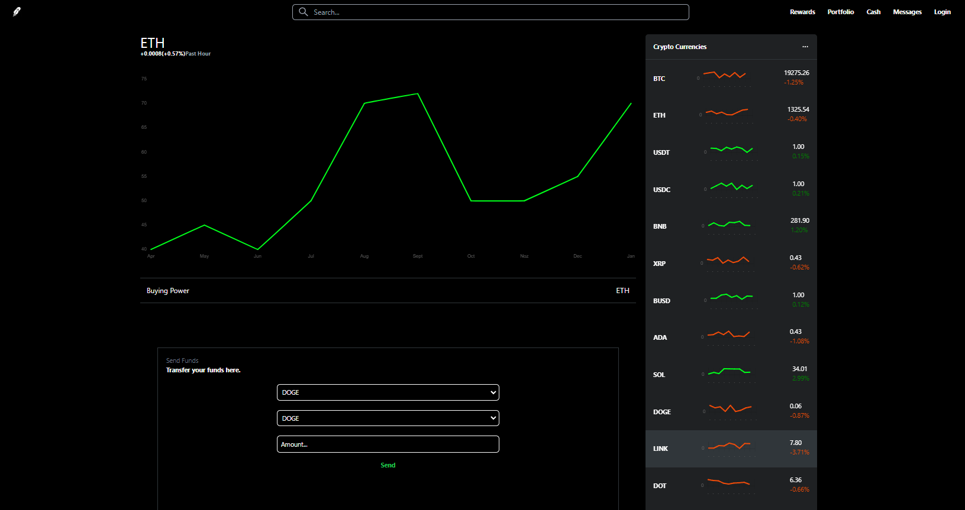Click the feather logo icon
This screenshot has height=510, width=965.
17,12
